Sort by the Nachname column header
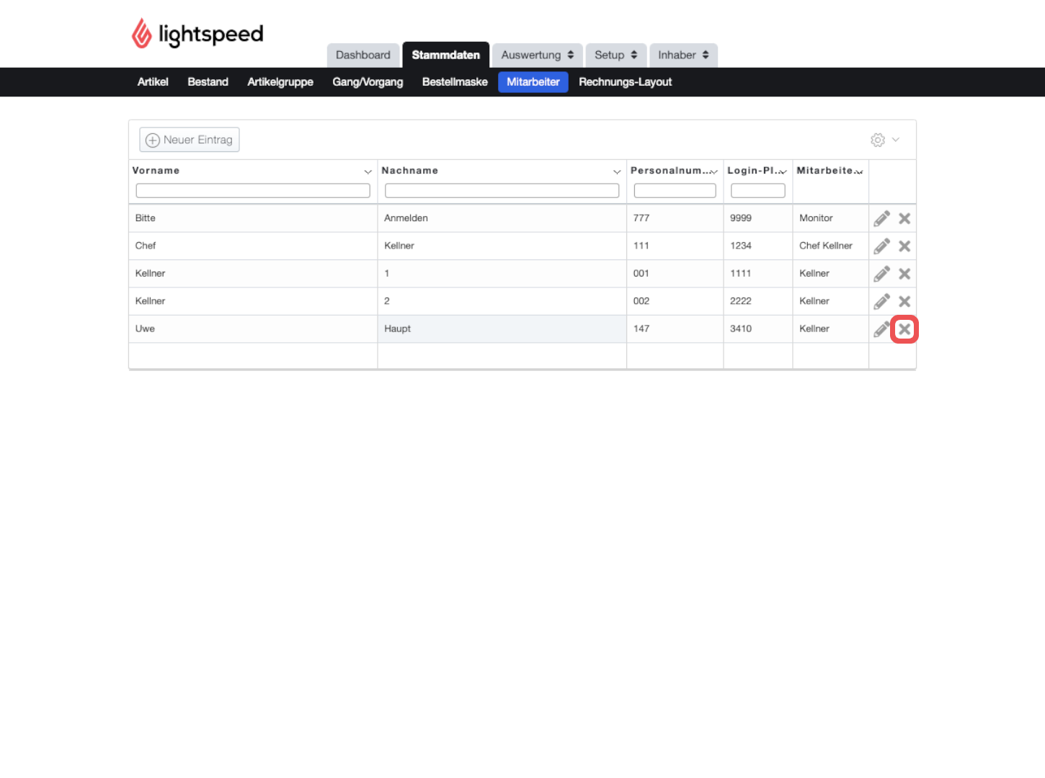Image resolution: width=1045 pixels, height=778 pixels. tap(410, 171)
